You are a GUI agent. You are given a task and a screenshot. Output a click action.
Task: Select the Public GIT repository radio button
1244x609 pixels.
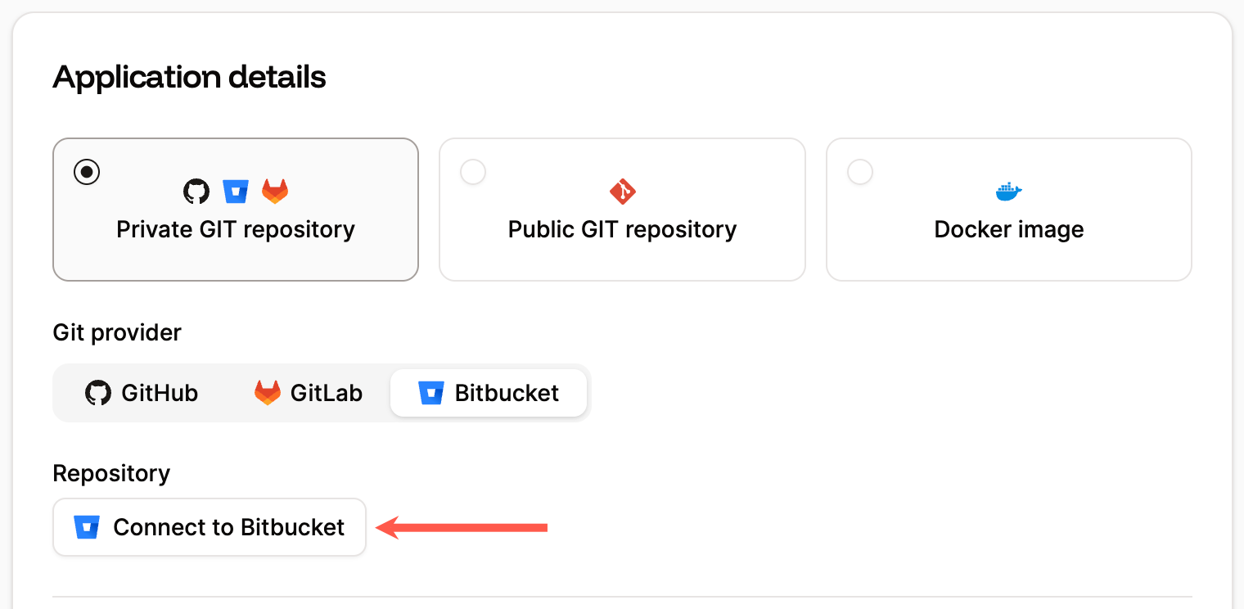(472, 172)
